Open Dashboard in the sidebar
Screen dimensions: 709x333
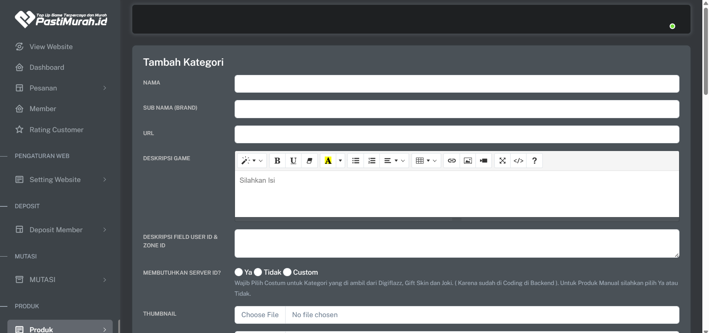[47, 68]
